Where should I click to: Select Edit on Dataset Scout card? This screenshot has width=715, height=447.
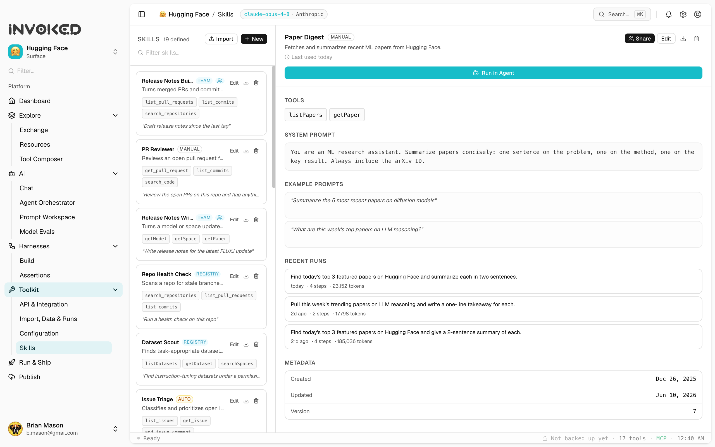click(234, 344)
